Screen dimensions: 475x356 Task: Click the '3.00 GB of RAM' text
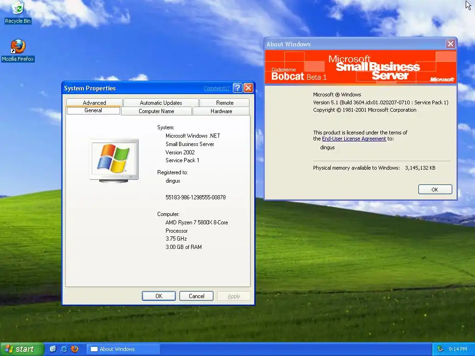tap(184, 247)
